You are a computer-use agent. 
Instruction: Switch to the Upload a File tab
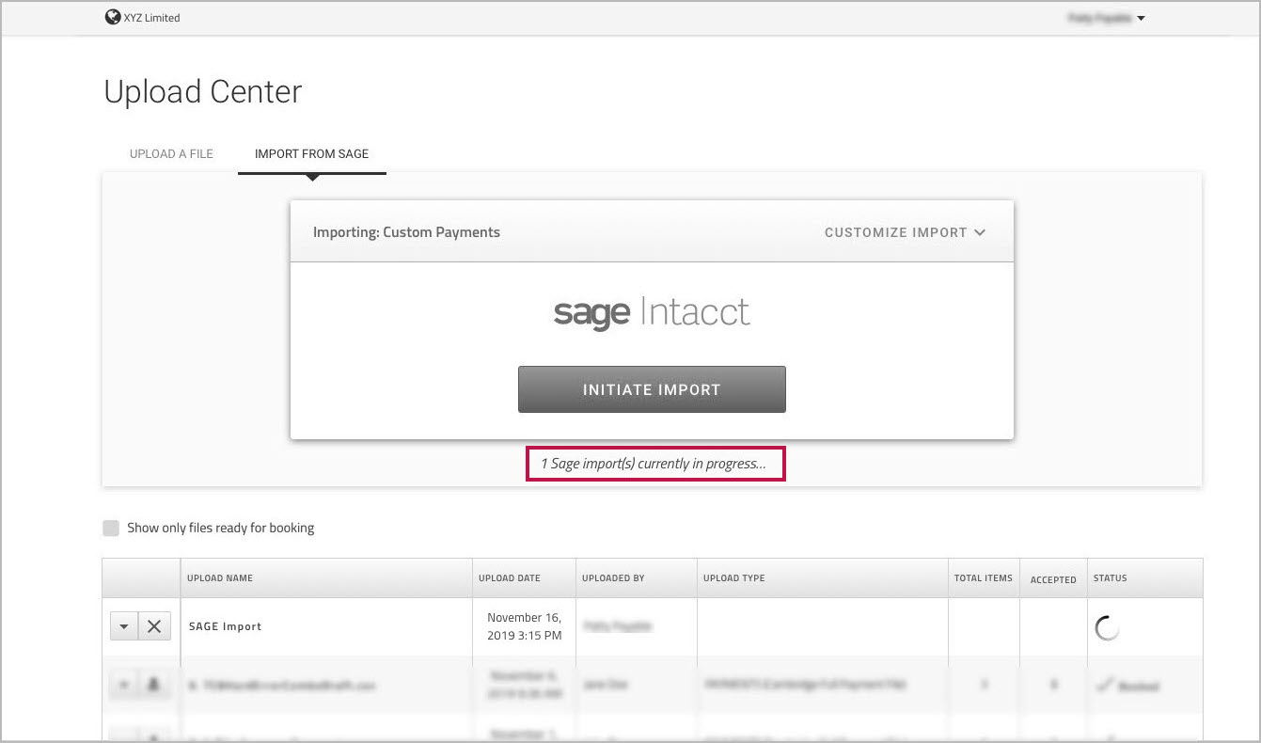pos(171,153)
